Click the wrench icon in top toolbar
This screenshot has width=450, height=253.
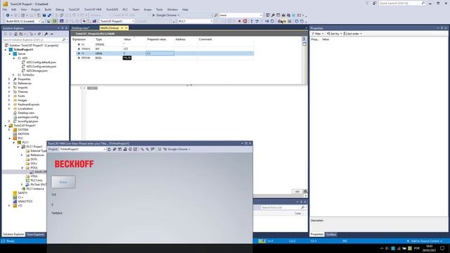pyautogui.click(x=273, y=15)
